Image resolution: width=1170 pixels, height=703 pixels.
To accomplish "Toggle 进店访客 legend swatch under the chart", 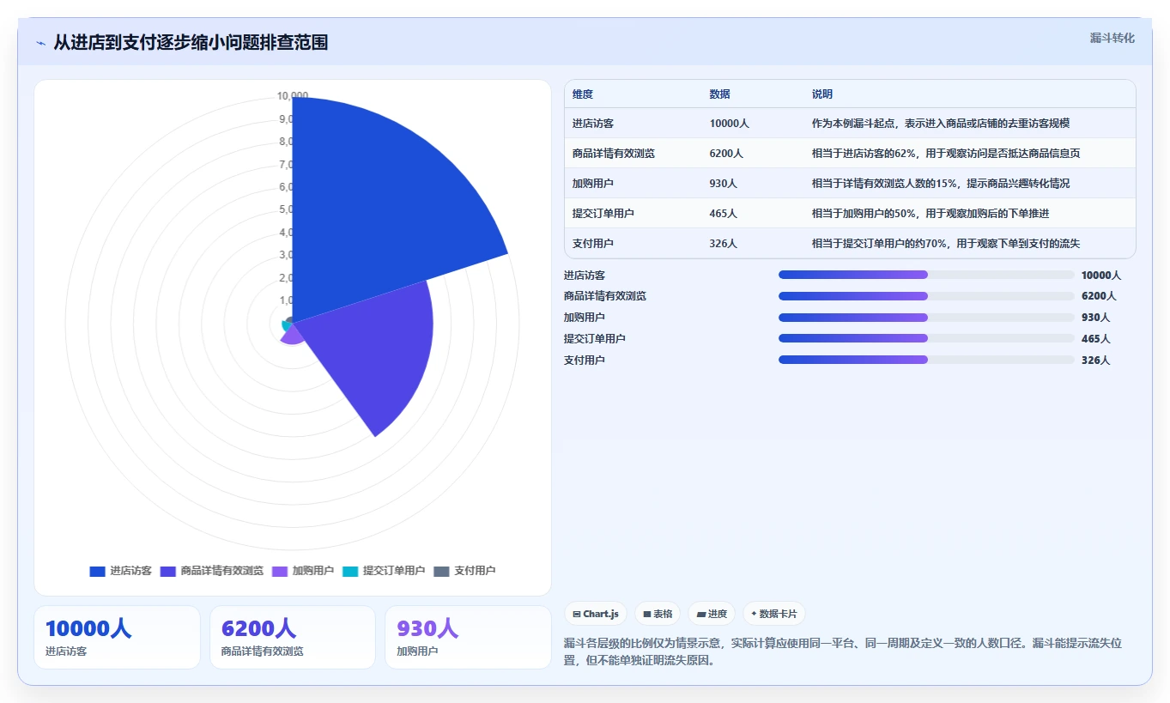I will tap(97, 571).
